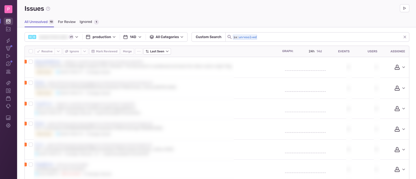Open the production environment dropdown
The image size is (416, 179).
[101, 37]
